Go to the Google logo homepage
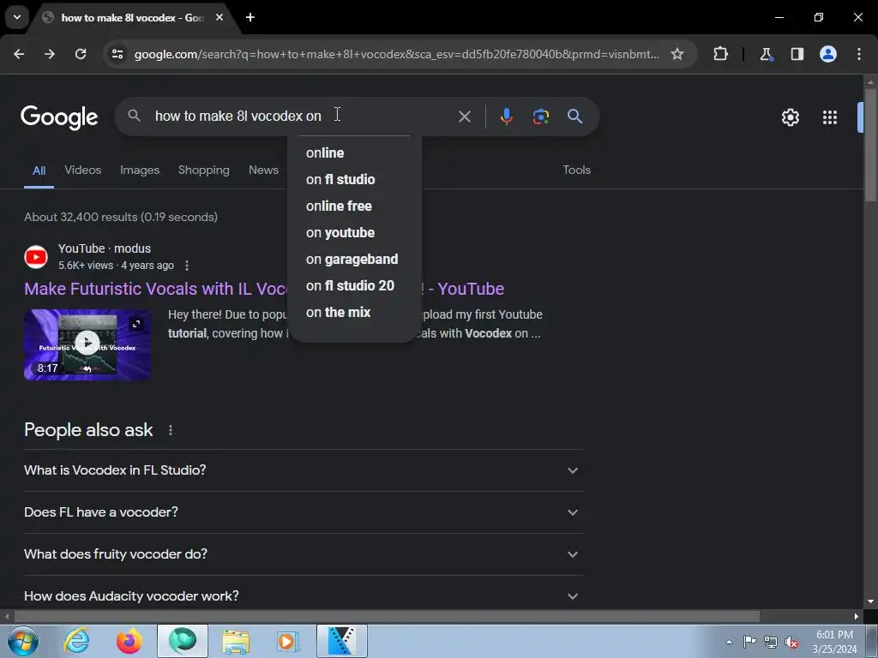The image size is (878, 658). click(59, 117)
